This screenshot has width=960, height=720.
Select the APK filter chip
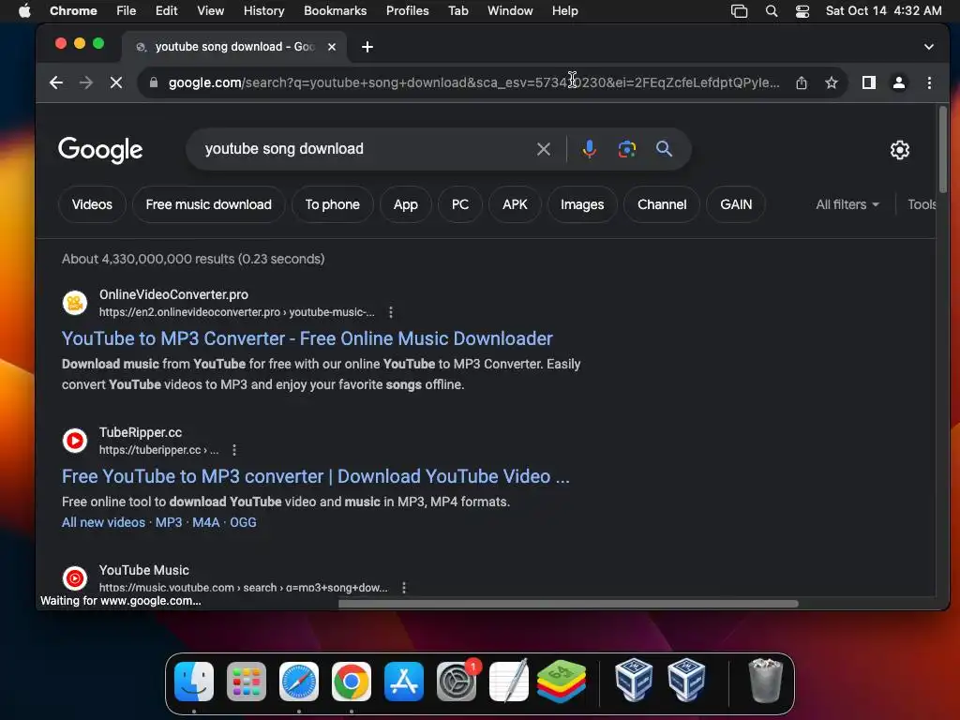tap(515, 204)
